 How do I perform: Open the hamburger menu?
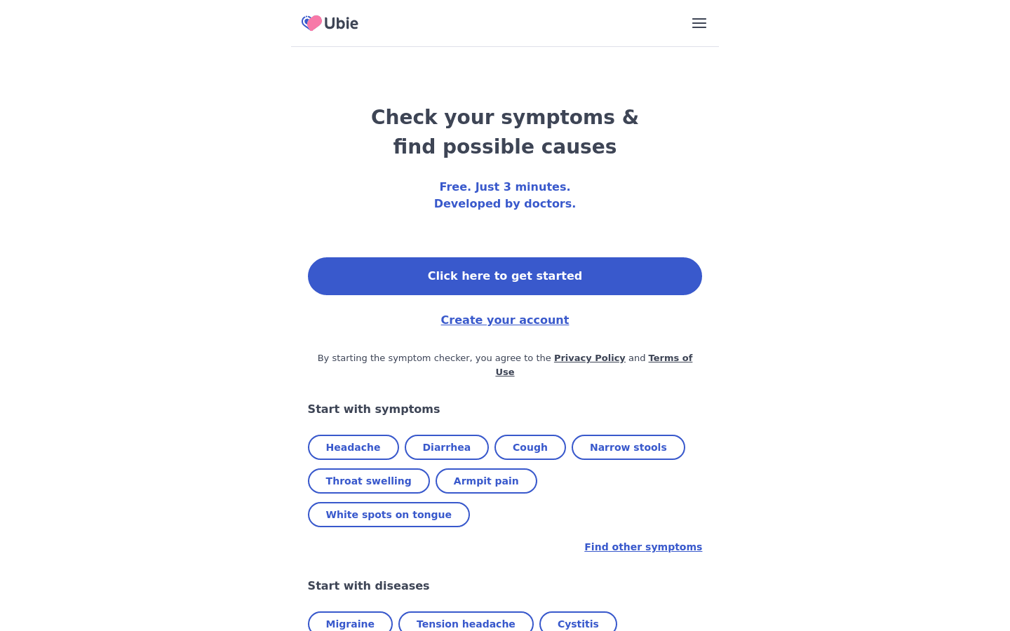tap(699, 23)
